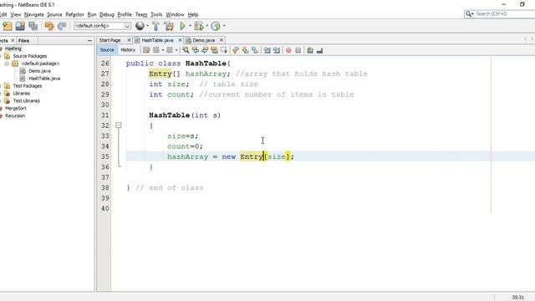Image resolution: width=535 pixels, height=301 pixels.
Task: Click the Toggle Bookmark icon
Action: [254, 50]
